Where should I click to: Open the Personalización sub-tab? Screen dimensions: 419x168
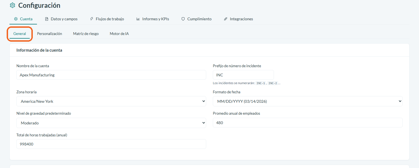pos(49,34)
